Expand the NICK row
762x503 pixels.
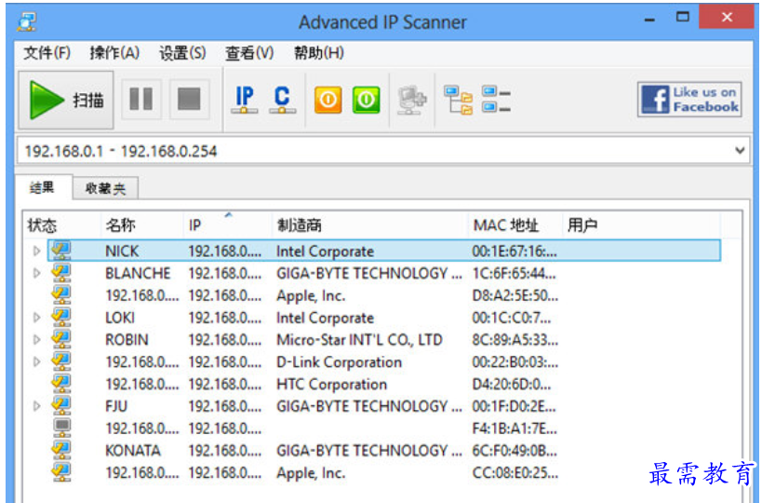36,251
